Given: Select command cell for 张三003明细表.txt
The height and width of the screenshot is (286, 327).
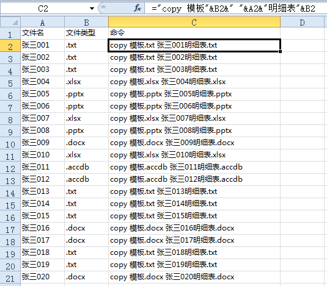Looking at the screenshot, I should pos(194,70).
